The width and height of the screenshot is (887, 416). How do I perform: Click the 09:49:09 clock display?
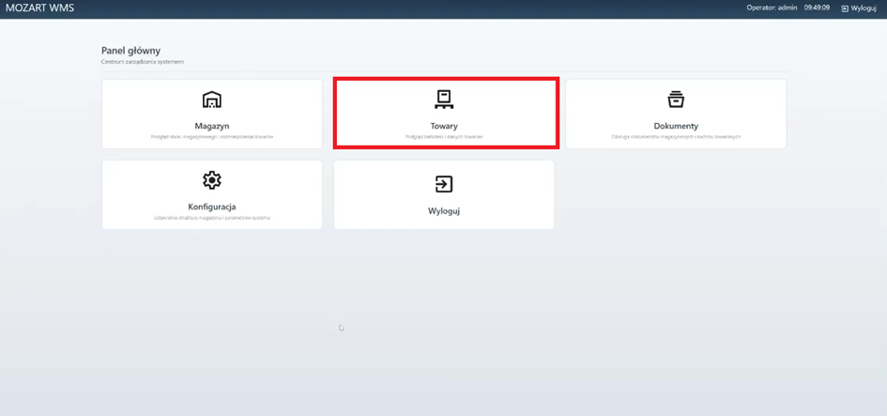pos(817,8)
